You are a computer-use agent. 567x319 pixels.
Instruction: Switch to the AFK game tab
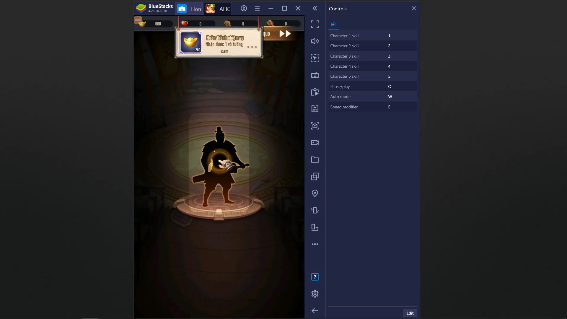click(218, 9)
